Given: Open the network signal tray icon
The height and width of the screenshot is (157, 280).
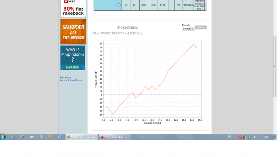Looking at the screenshot, I should (250, 137).
